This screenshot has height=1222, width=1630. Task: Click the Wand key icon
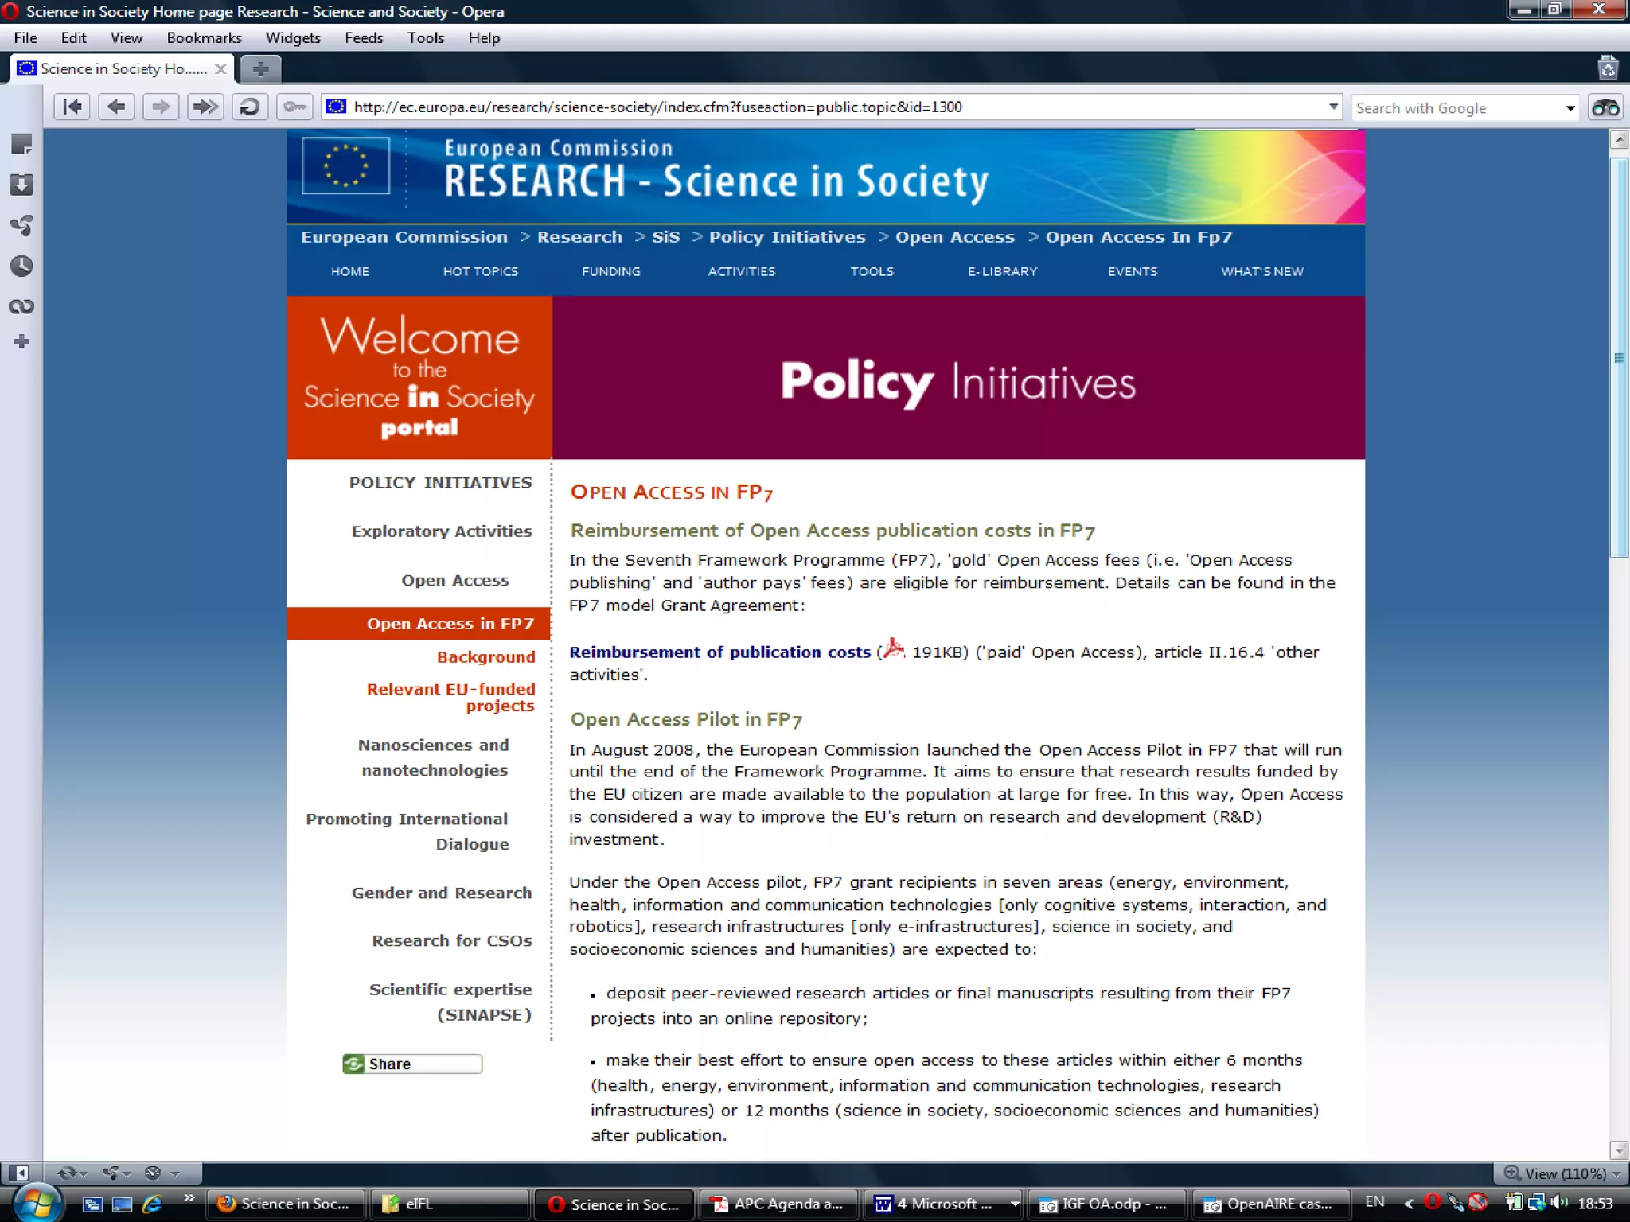(294, 107)
